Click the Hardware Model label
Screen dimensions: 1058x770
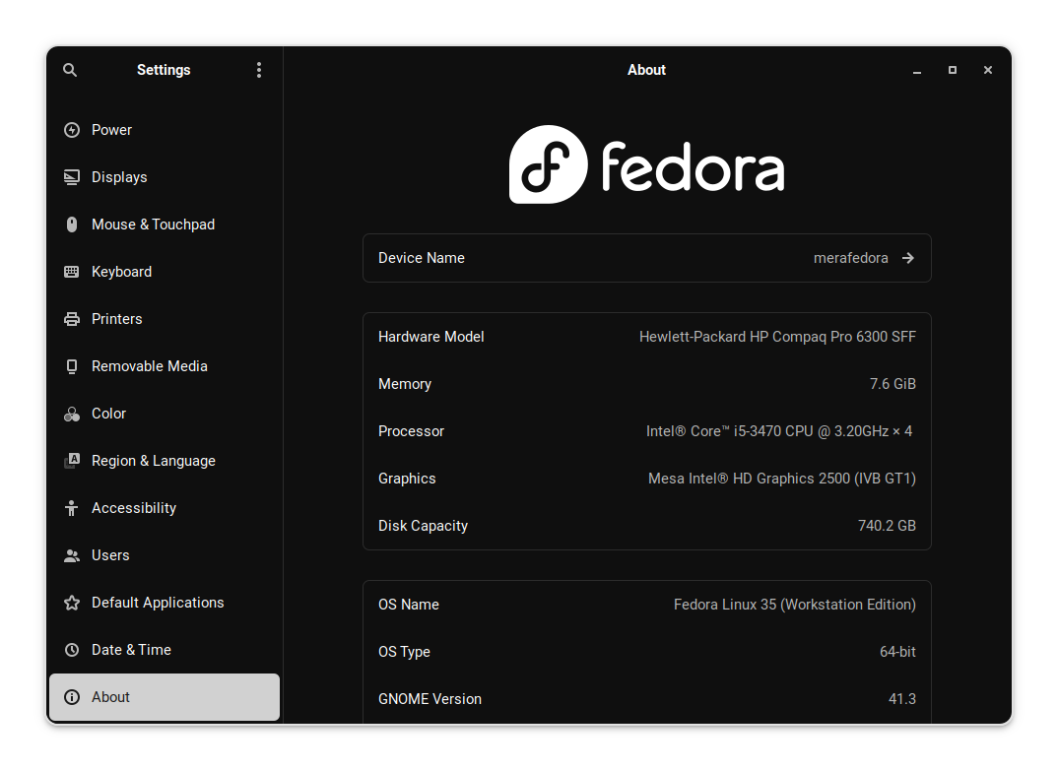click(431, 337)
